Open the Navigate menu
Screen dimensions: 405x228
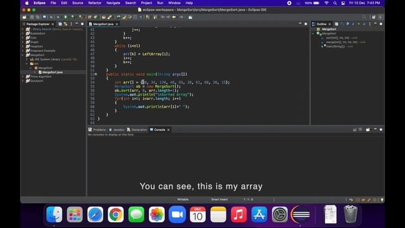tap(113, 3)
